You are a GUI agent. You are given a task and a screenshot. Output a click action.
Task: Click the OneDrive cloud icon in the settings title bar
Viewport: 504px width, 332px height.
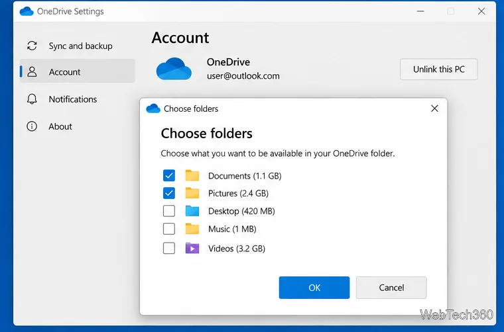[x=27, y=11]
